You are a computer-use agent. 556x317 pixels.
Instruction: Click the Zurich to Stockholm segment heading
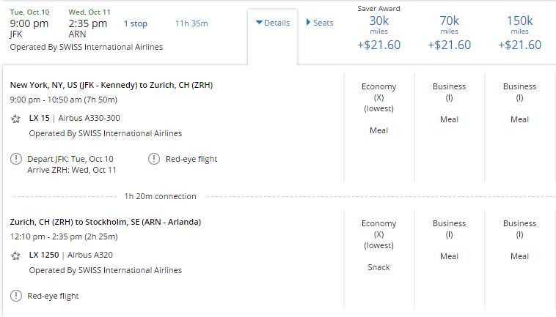click(106, 222)
